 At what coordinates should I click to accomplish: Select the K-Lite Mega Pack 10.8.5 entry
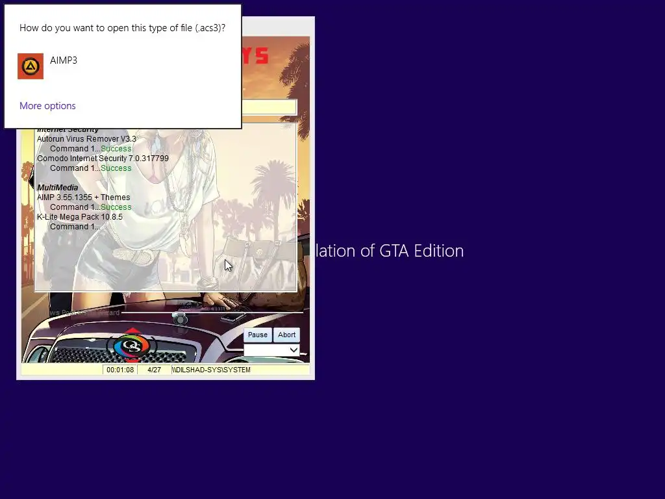tap(80, 217)
